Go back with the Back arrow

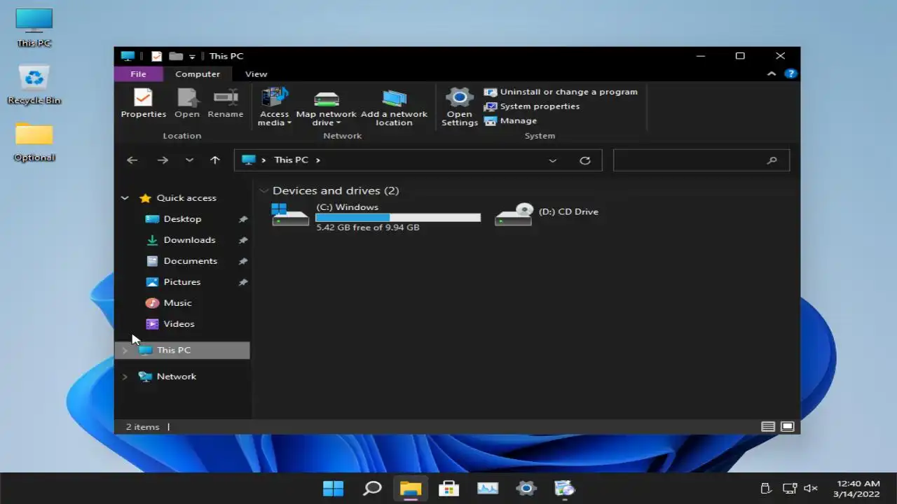(x=132, y=160)
